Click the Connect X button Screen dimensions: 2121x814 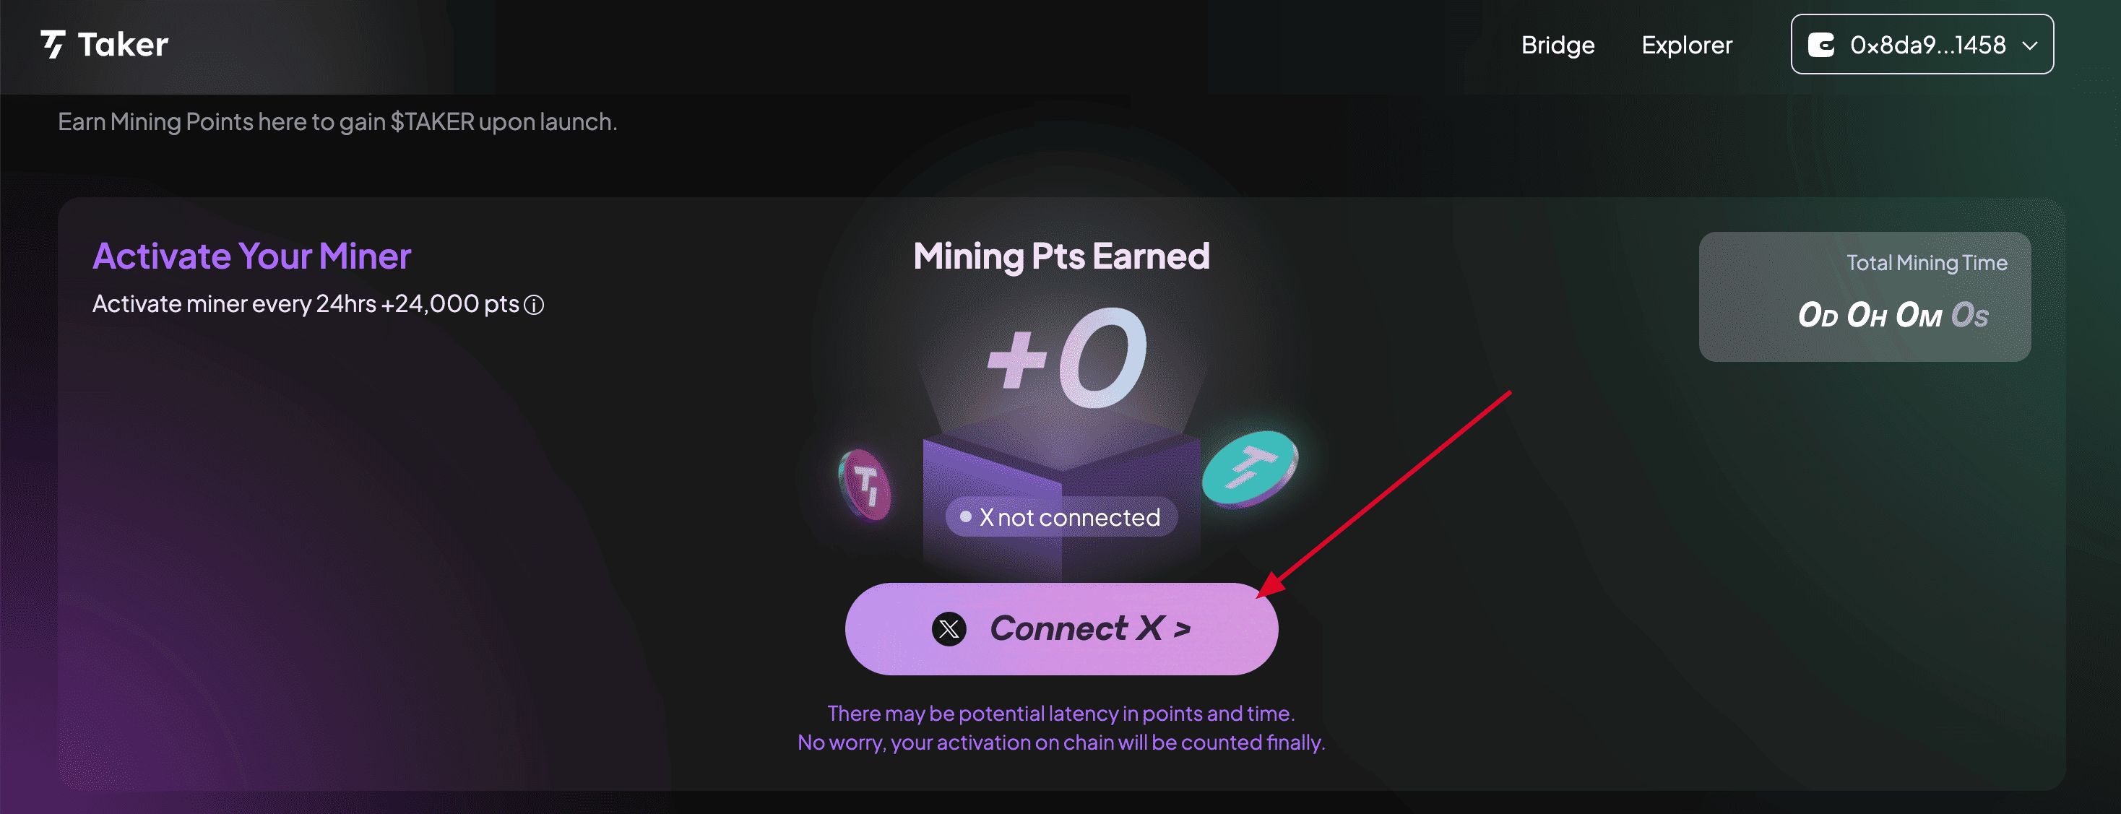click(x=1061, y=629)
